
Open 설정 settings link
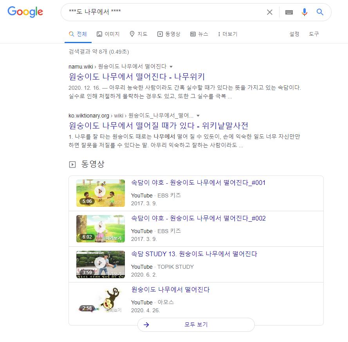tap(294, 34)
